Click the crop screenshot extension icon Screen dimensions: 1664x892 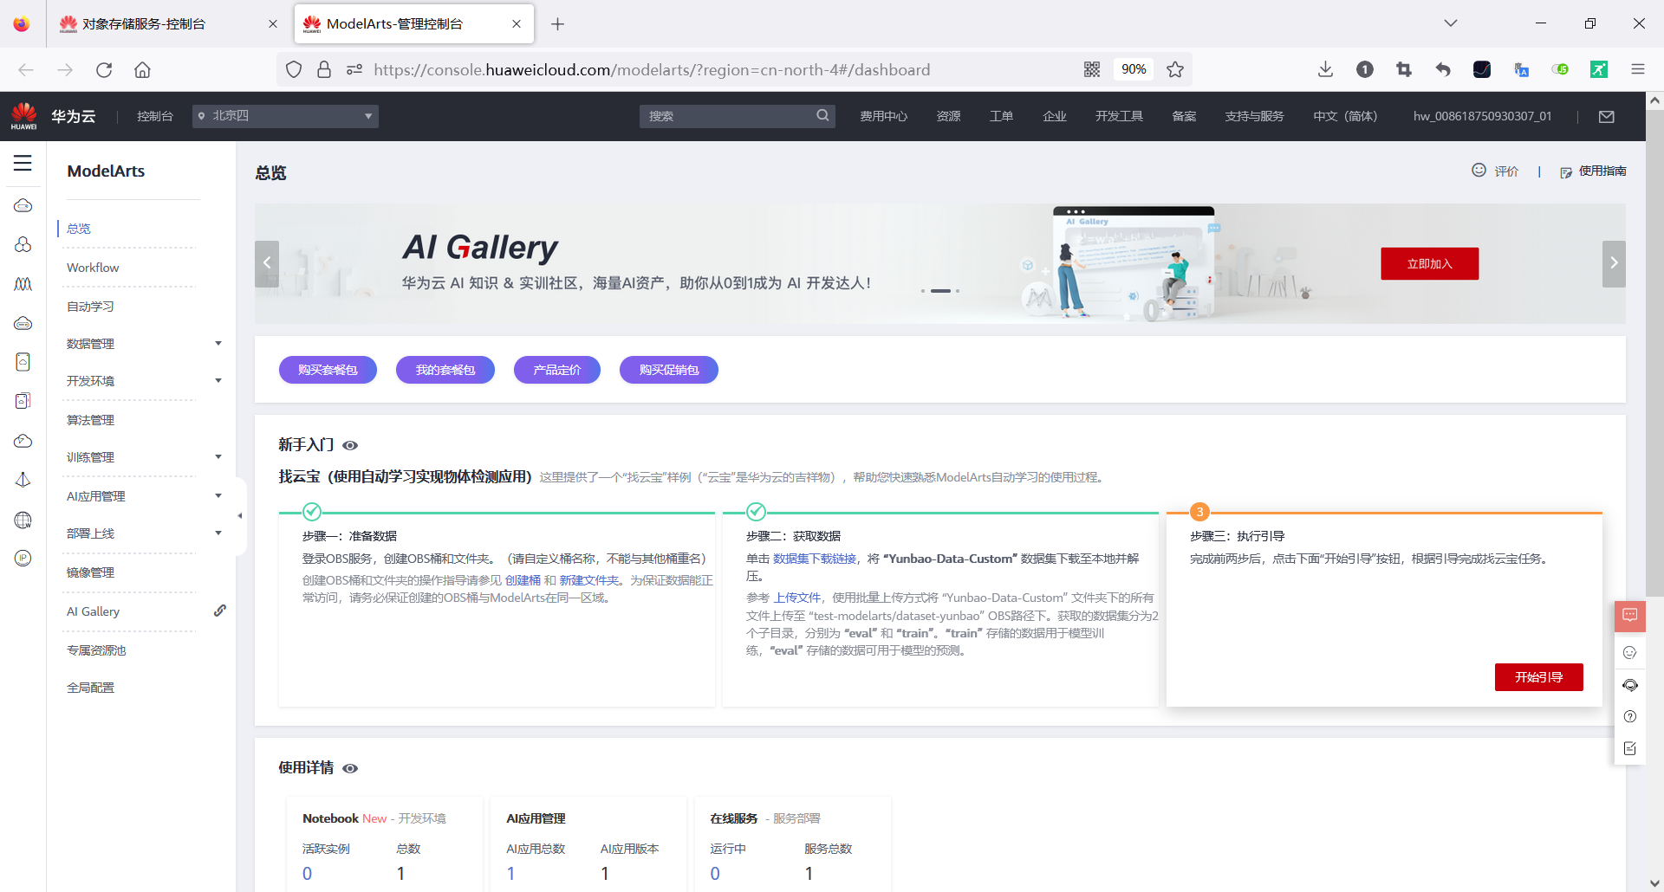1404,69
